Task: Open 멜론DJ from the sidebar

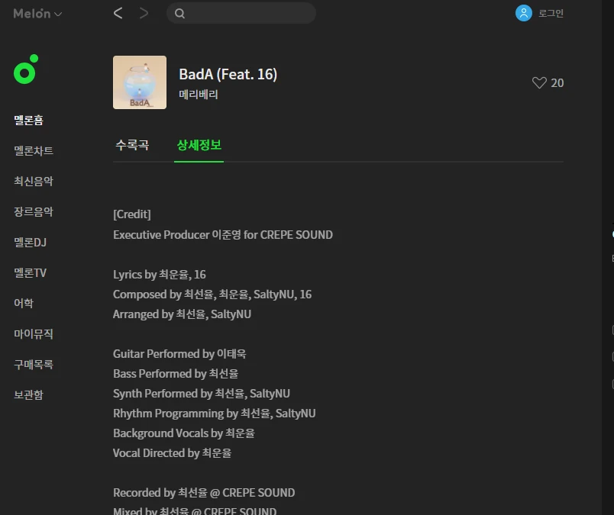Action: point(30,242)
